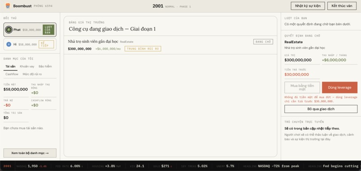Click the Trung bình rủi ro tag
Screen dimensions: 361x171
click(x=143, y=49)
